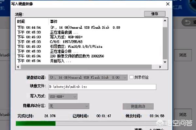This screenshot has height=130, width=196.
Task: Open the 隐藏启动分区 dropdown
Action: tap(69, 106)
